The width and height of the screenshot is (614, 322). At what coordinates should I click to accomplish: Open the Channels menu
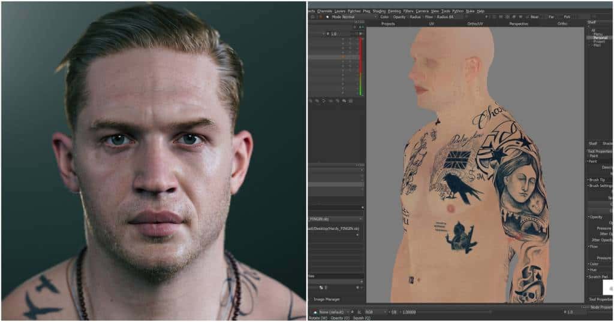click(324, 11)
